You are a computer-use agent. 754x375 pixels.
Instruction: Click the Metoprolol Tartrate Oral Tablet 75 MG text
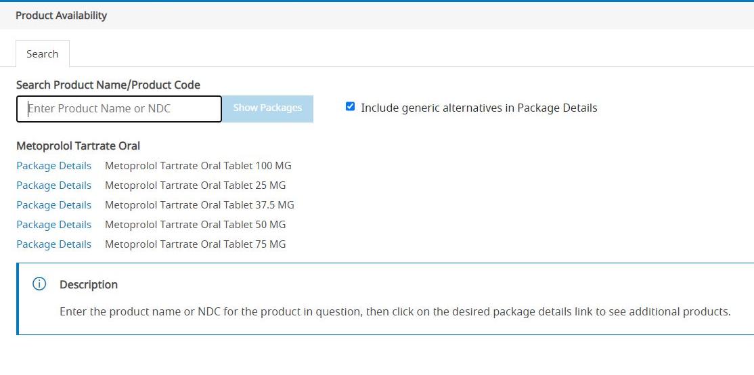point(195,244)
